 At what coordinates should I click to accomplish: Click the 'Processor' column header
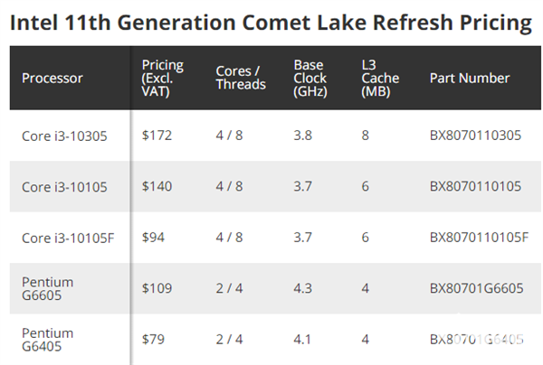point(51,79)
